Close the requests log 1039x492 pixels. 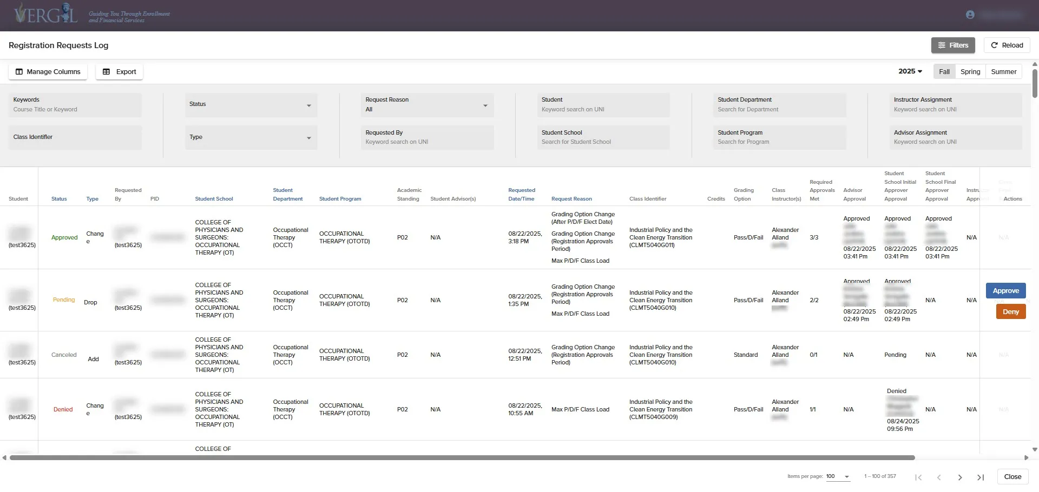1012,477
